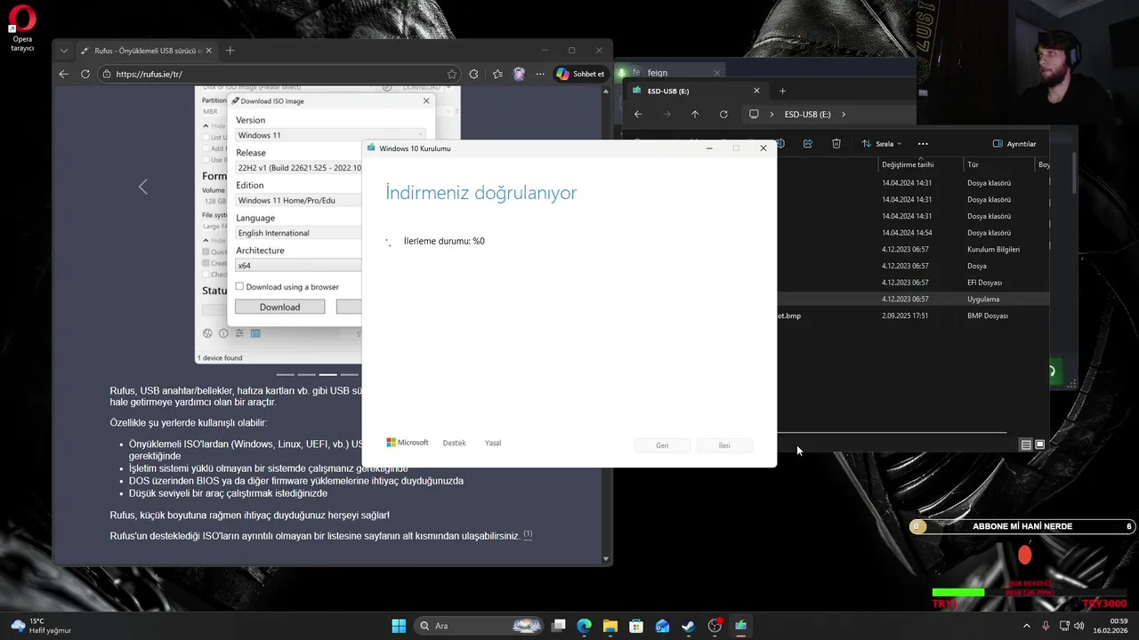
Task: Tick Download using a browser checkbox
Action: point(239,286)
